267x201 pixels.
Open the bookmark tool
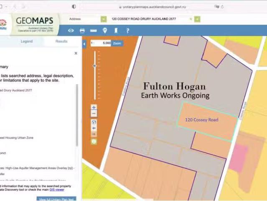116,31
